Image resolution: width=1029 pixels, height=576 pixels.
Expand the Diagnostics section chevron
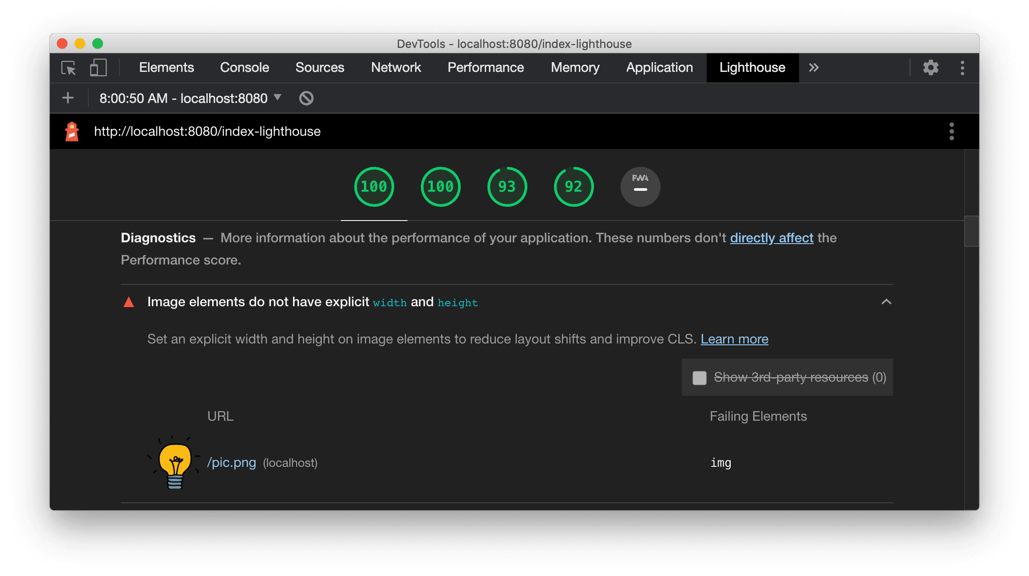(886, 302)
